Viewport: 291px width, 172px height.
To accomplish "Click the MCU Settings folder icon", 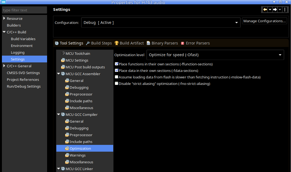I will [63, 60].
